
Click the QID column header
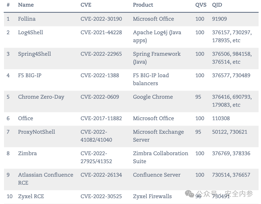click(217, 5)
